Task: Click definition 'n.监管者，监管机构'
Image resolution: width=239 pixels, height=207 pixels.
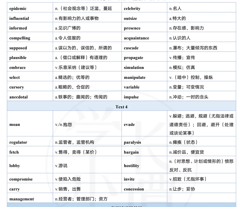Action: point(74,142)
